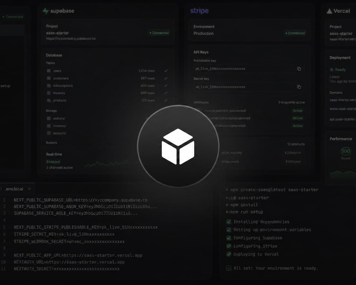Click the 432 rows count
This screenshot has width=356, height=285.
pyautogui.click(x=148, y=86)
